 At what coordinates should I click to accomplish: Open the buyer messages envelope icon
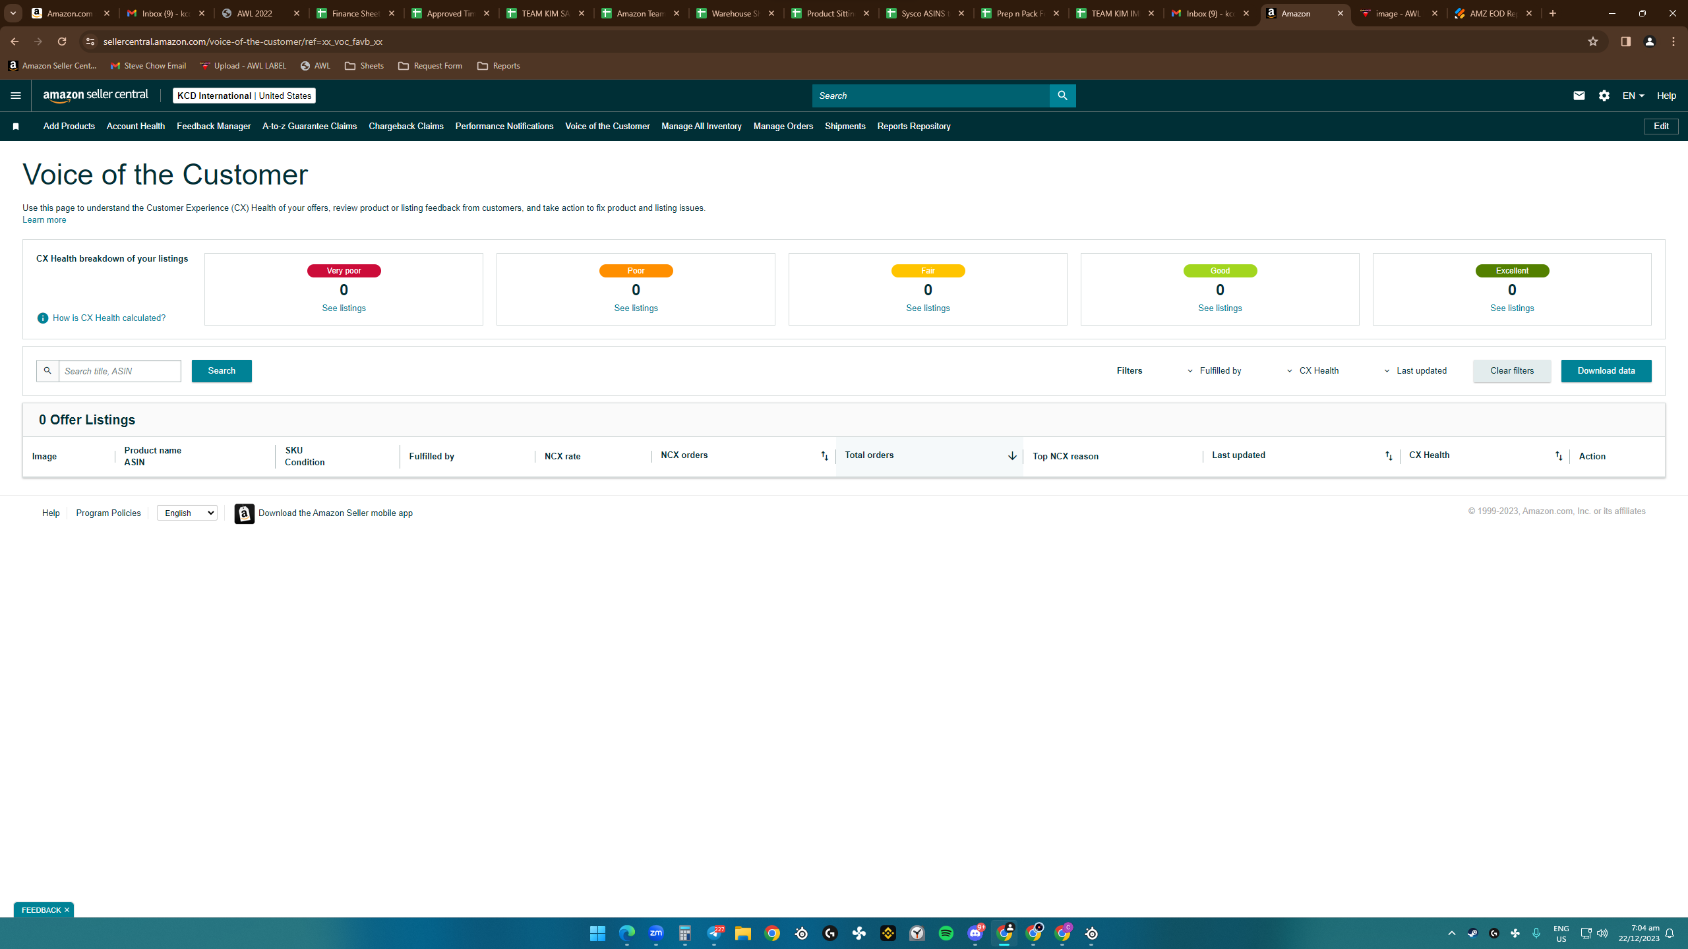tap(1579, 96)
